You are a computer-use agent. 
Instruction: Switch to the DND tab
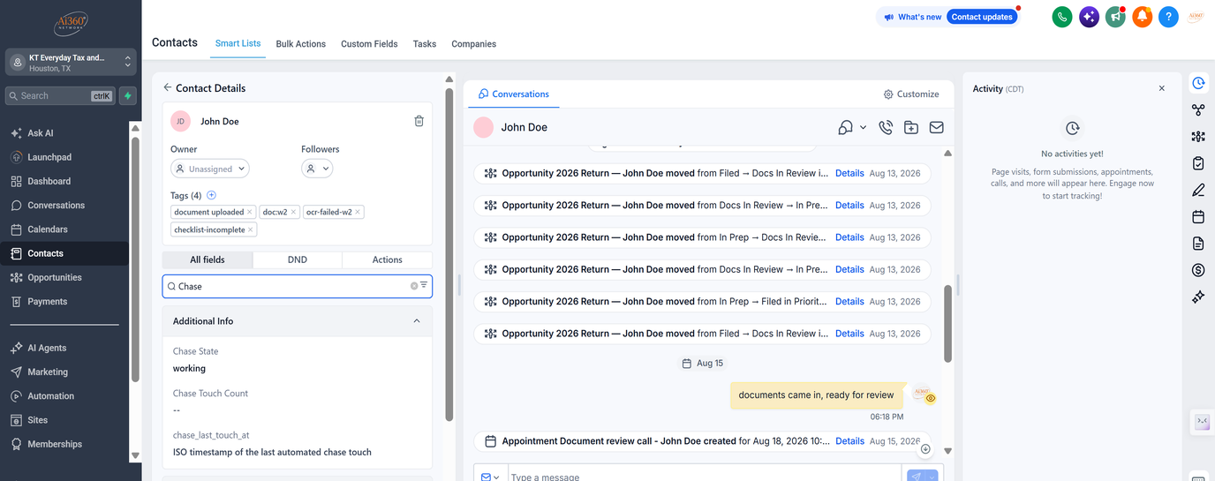click(298, 259)
